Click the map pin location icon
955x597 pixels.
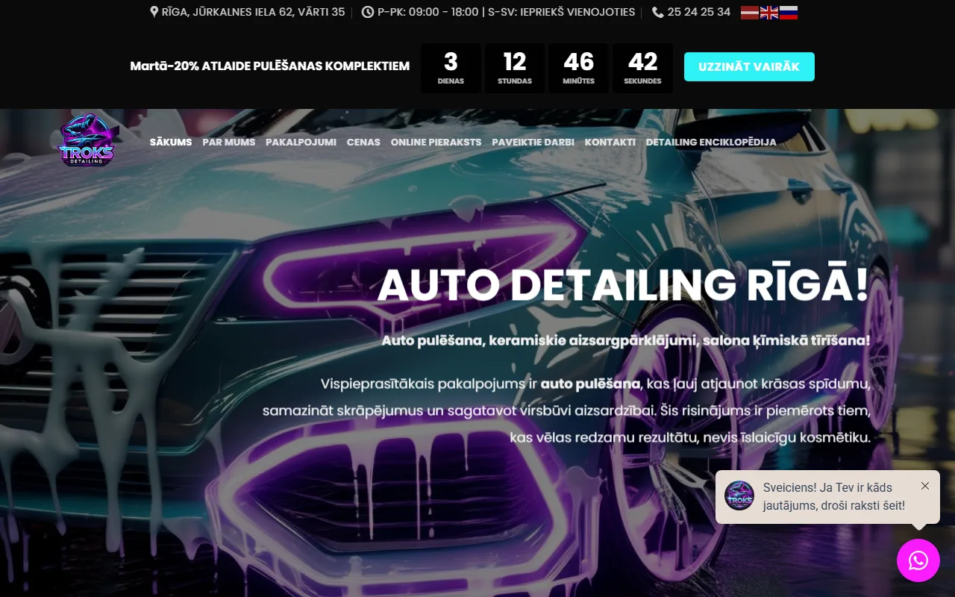point(154,12)
